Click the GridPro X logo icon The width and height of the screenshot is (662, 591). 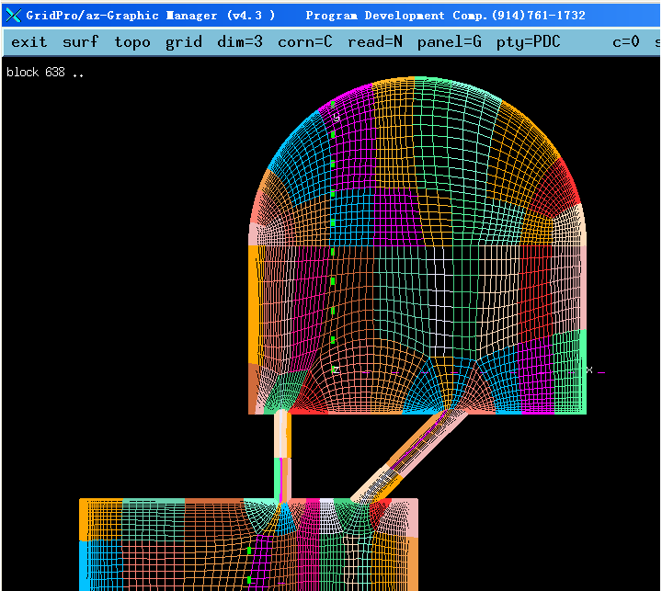click(13, 16)
